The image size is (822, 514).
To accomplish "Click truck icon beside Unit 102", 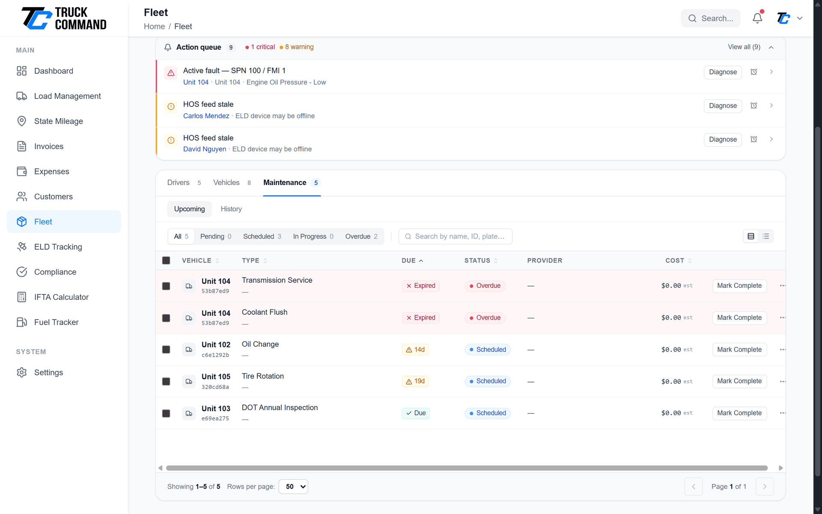I will pyautogui.click(x=189, y=350).
